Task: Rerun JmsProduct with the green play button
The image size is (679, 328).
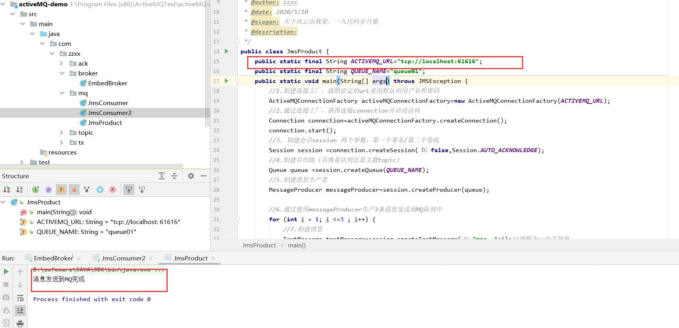Action: 6,271
